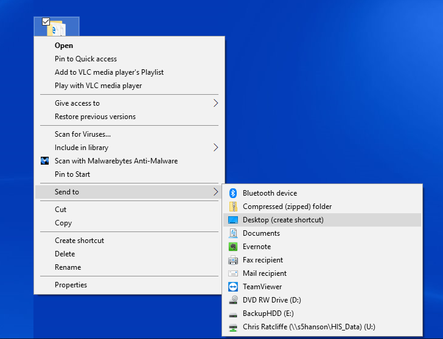Choose Include in library
The height and width of the screenshot is (339, 443).
tap(130, 148)
